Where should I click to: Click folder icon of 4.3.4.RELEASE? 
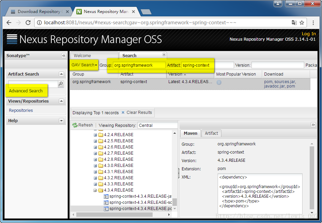point(100,190)
